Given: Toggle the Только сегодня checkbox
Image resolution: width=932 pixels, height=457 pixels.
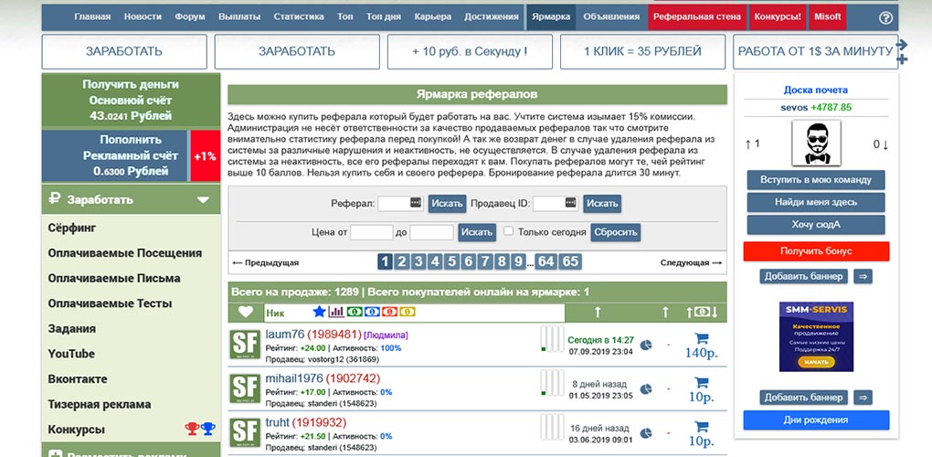Looking at the screenshot, I should (x=508, y=231).
